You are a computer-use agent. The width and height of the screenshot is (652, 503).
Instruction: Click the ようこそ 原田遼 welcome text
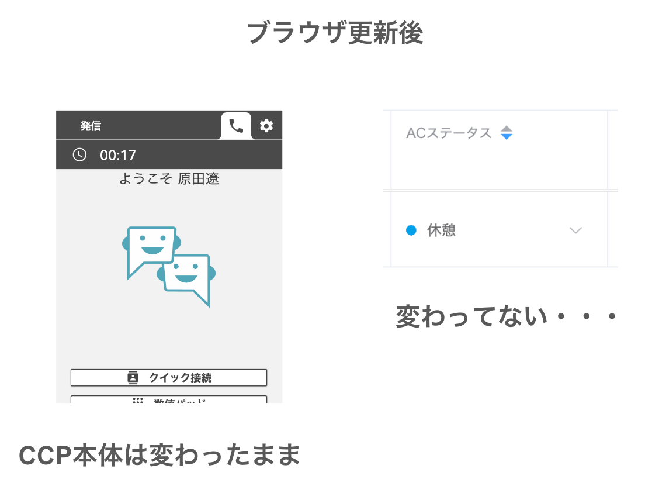coord(169,178)
